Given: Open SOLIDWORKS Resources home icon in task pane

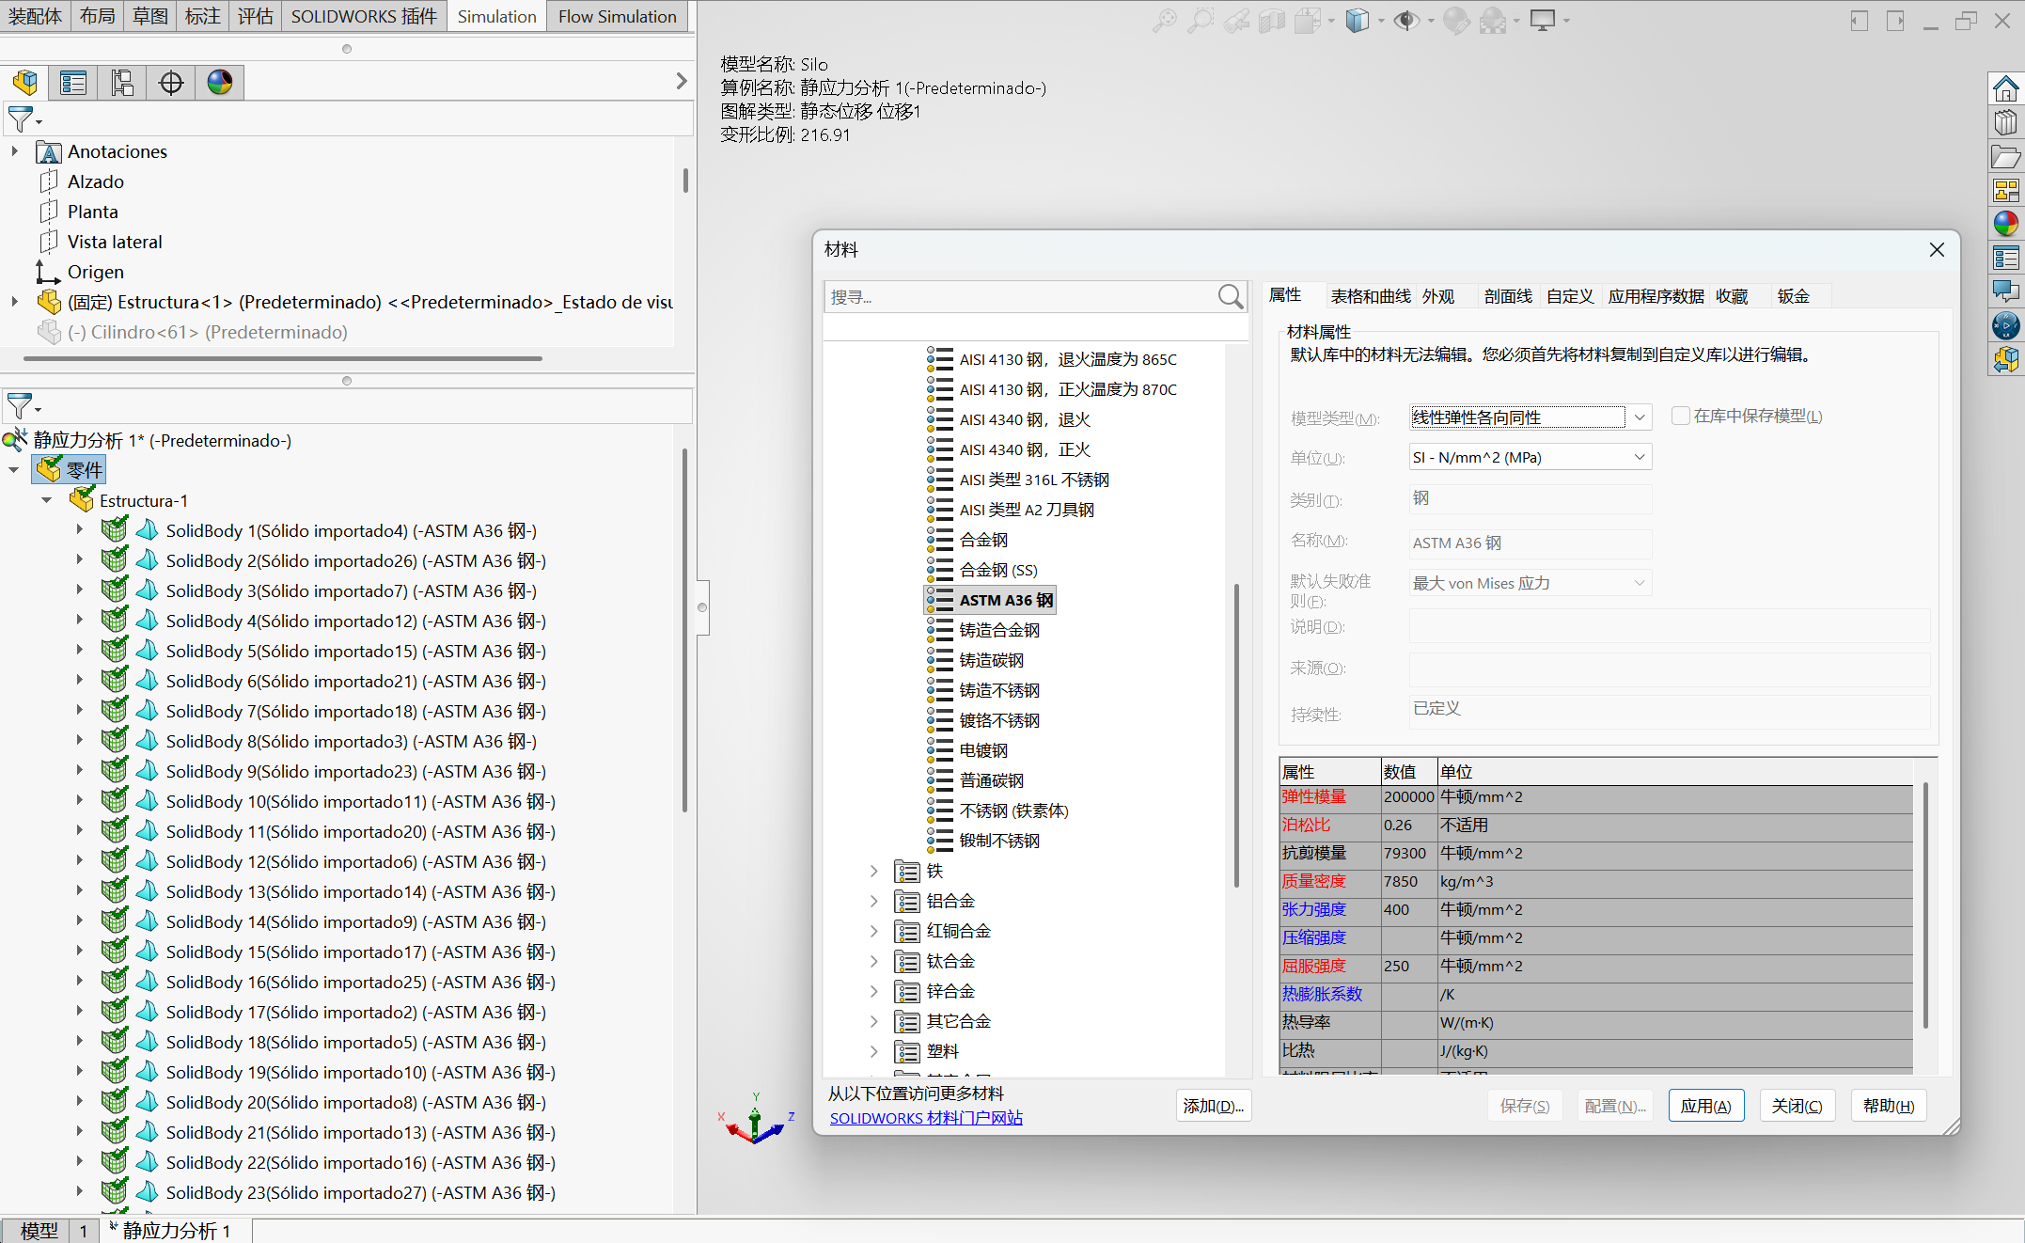Looking at the screenshot, I should [2006, 89].
